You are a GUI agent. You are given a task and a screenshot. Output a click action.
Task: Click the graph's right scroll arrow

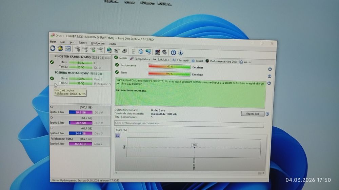[x=263, y=173]
